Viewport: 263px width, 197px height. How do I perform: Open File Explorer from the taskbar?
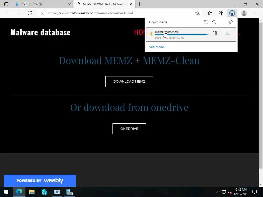point(32,192)
